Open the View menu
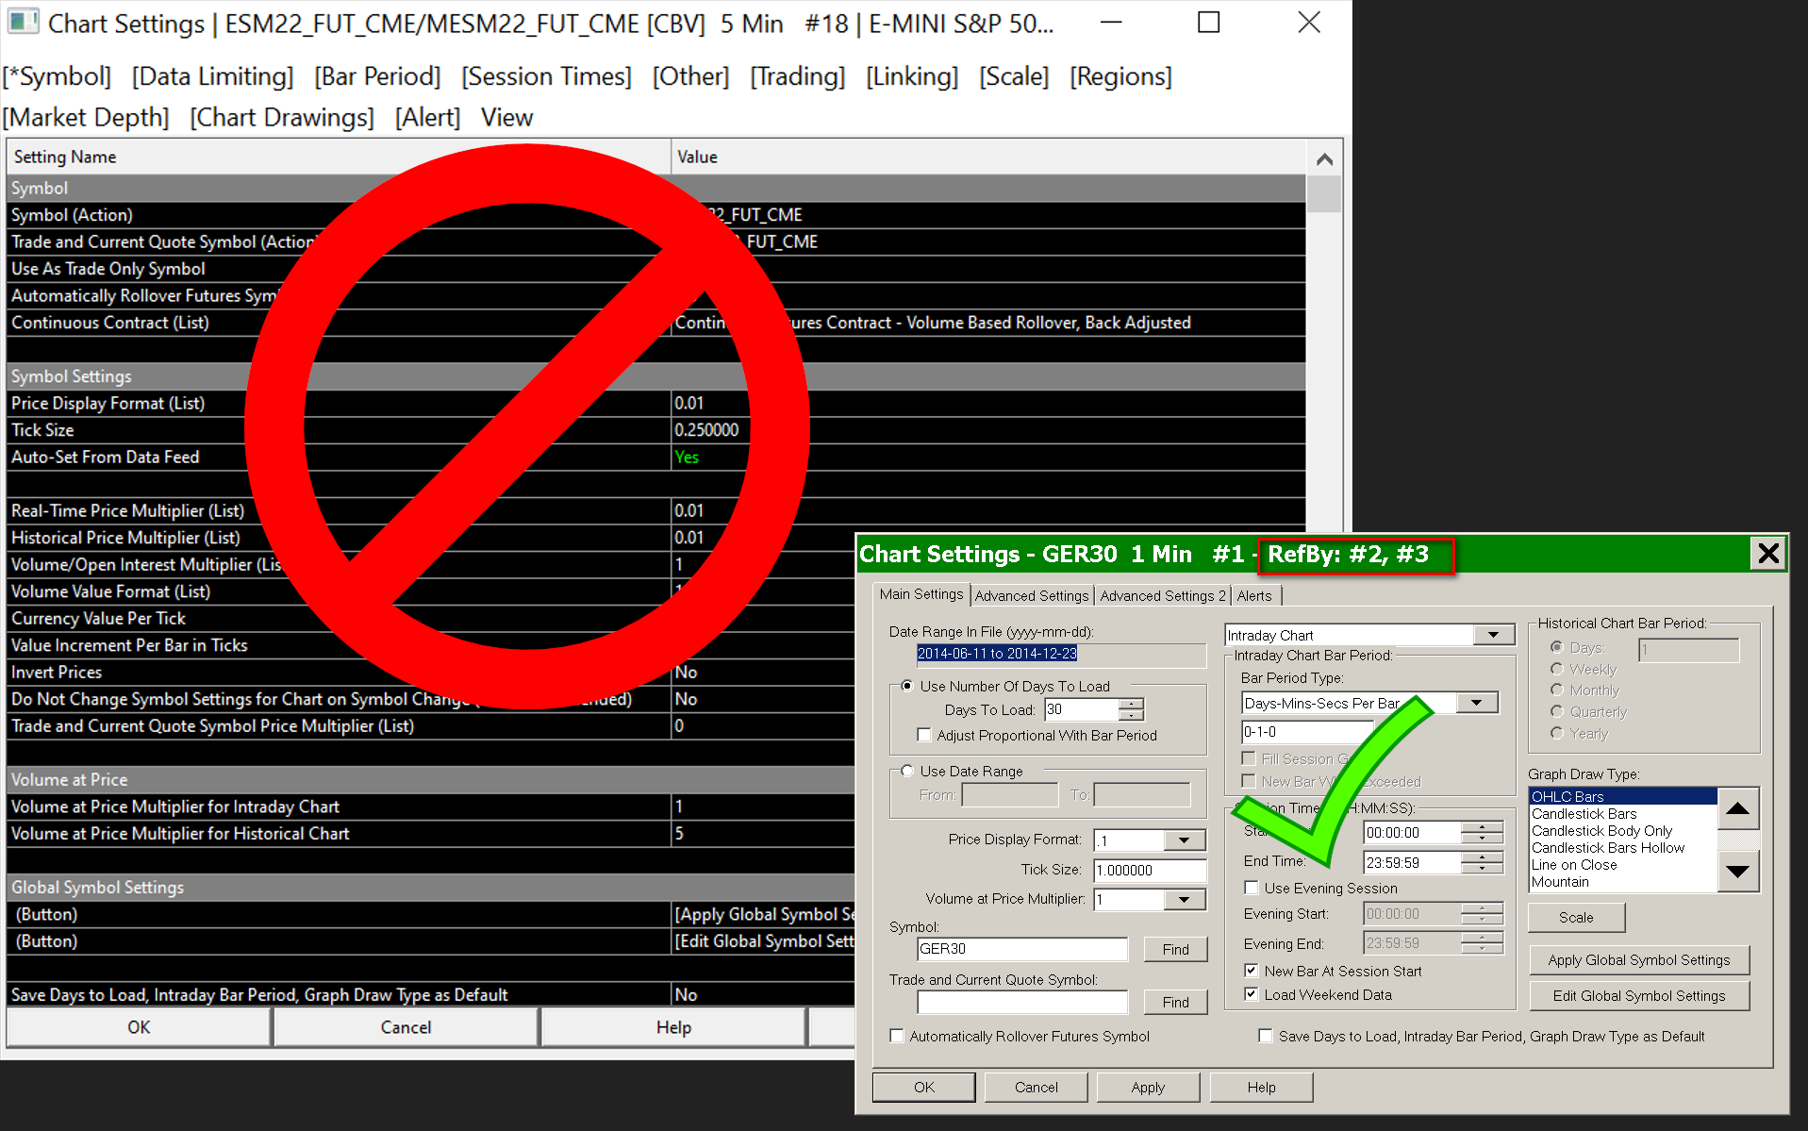 pos(506,117)
